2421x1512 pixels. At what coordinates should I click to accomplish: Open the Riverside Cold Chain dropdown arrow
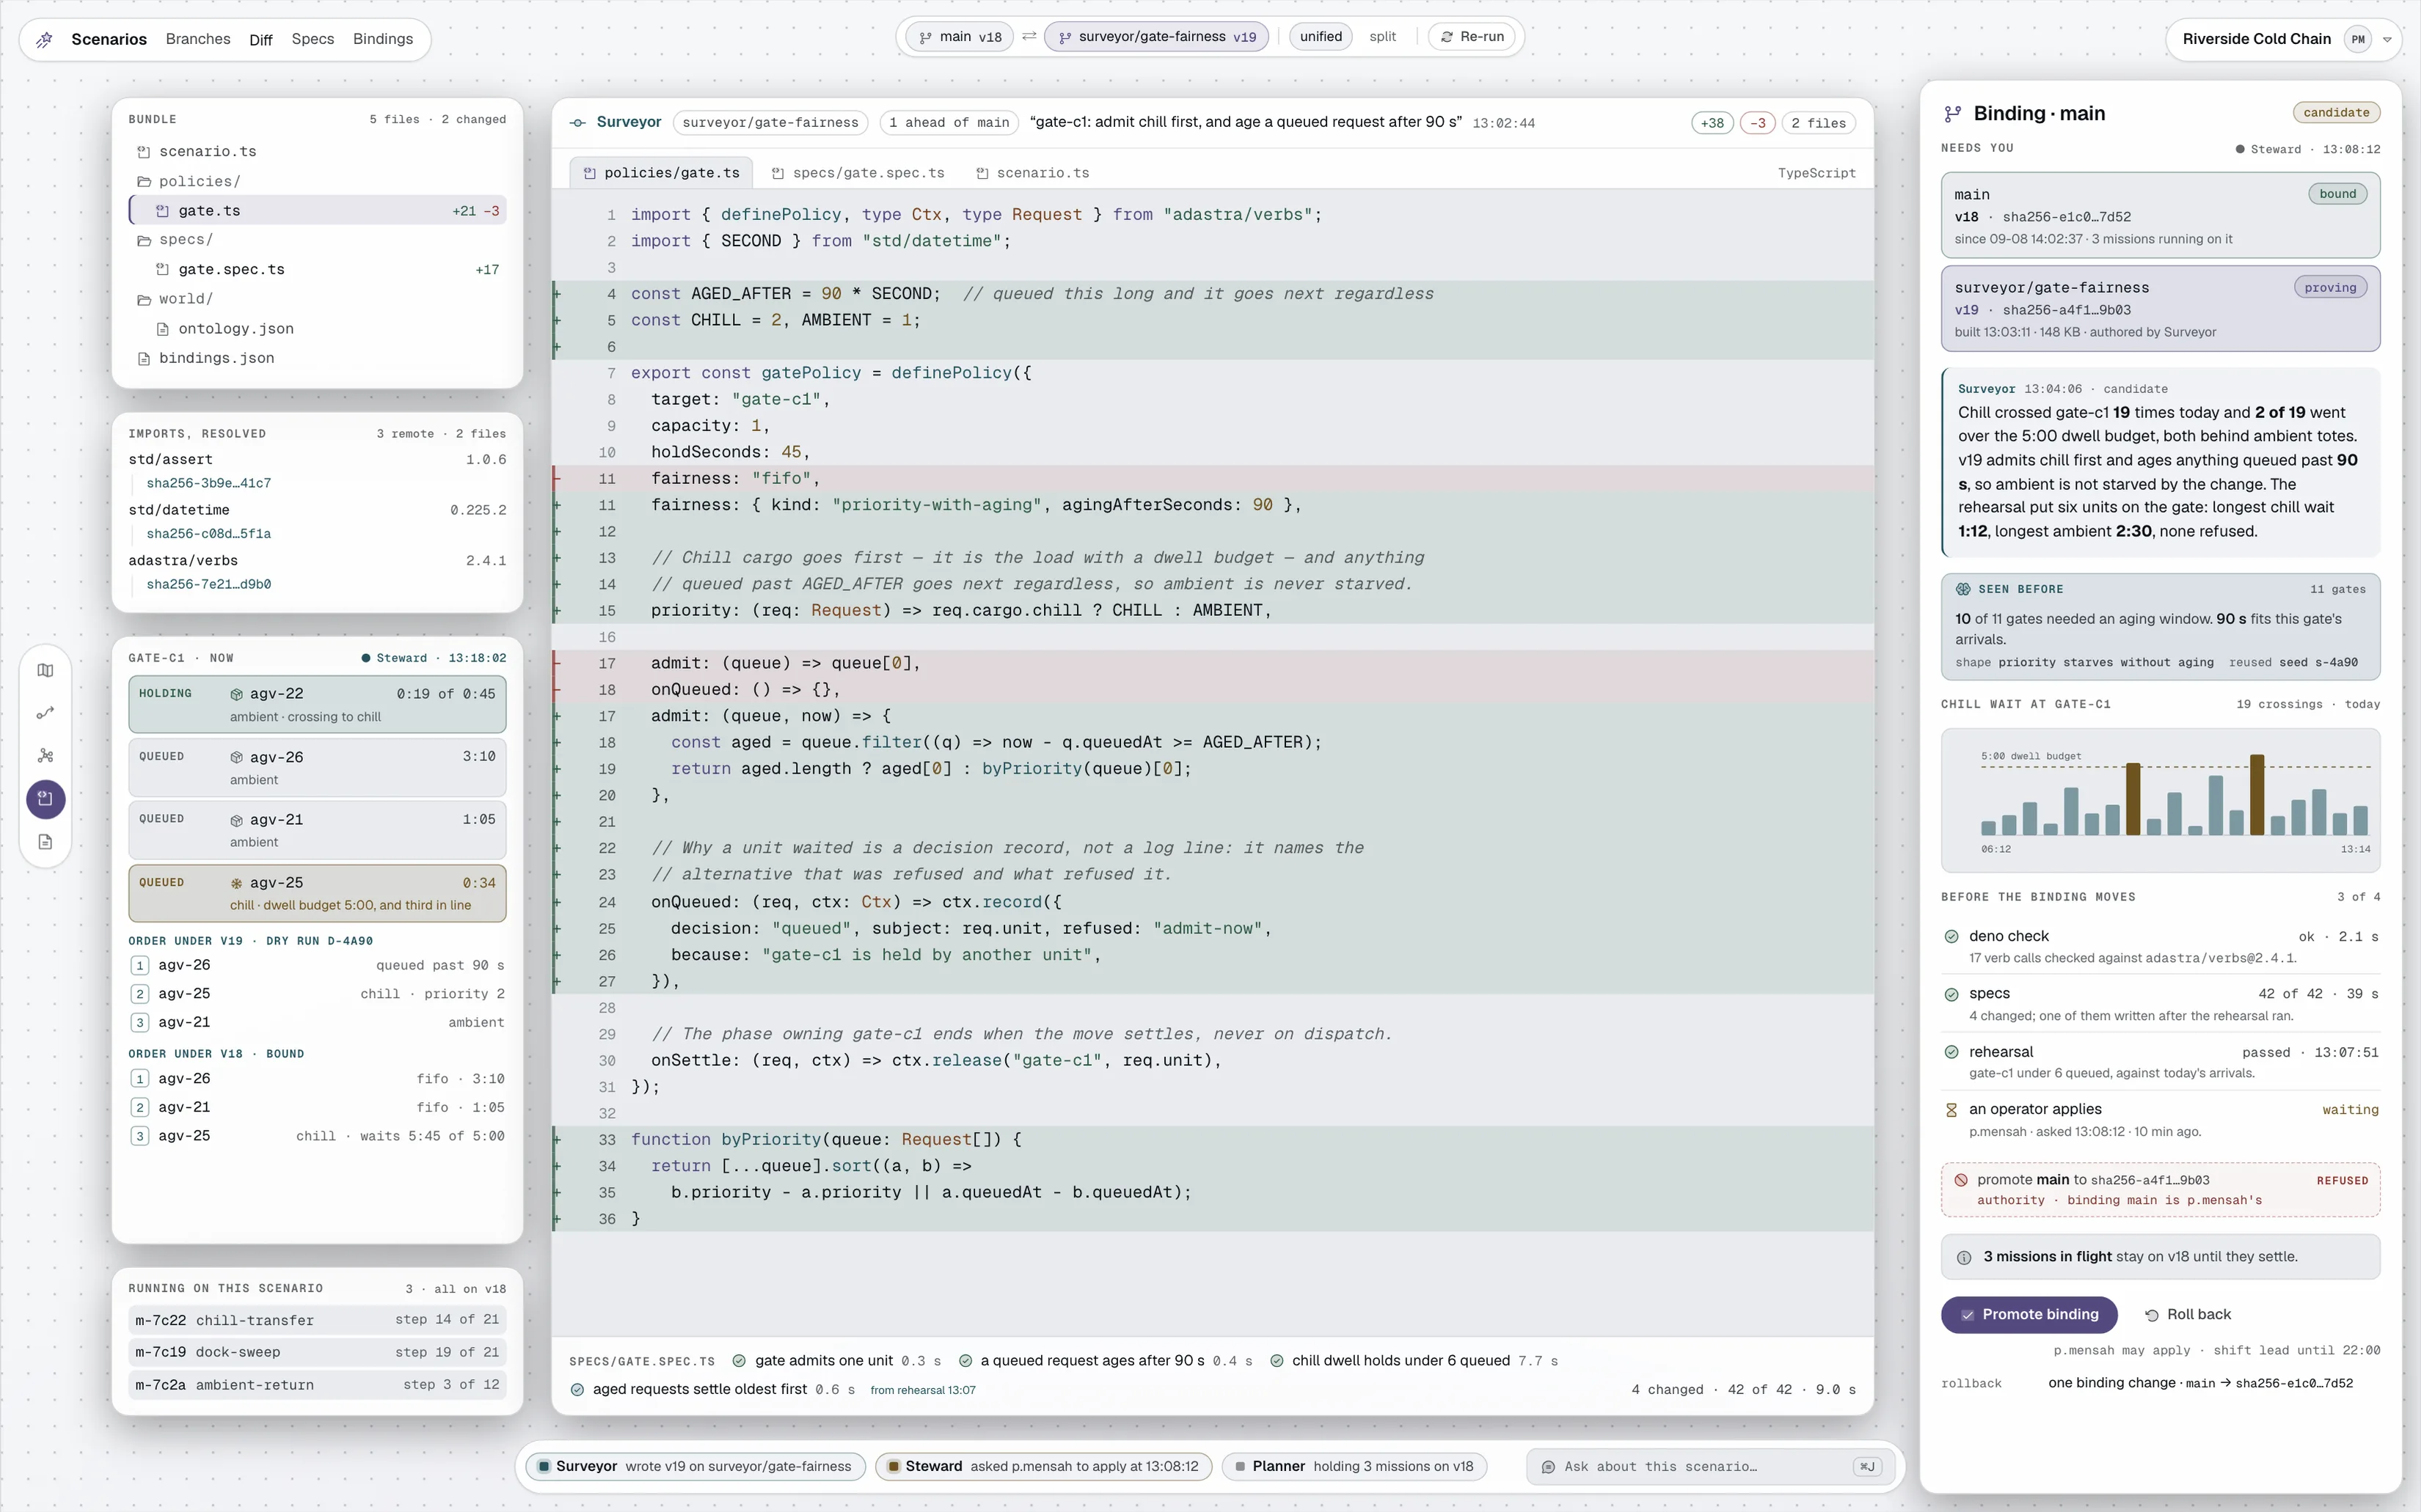point(2387,40)
